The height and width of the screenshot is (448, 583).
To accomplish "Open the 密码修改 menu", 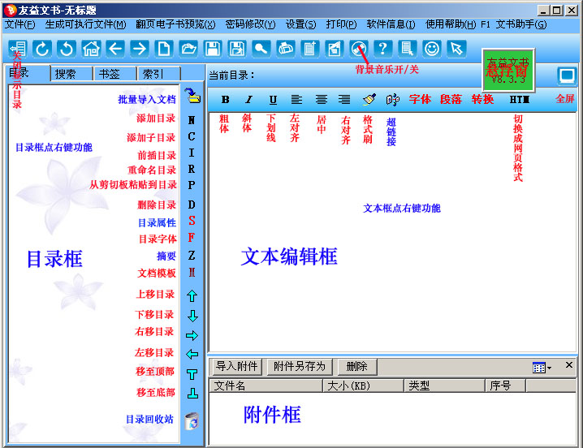I will (x=250, y=24).
